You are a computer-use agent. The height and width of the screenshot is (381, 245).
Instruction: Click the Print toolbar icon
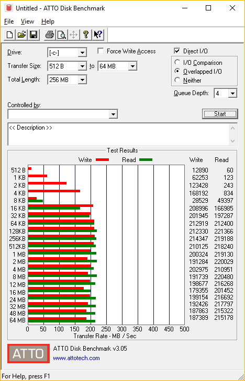click(x=50, y=35)
